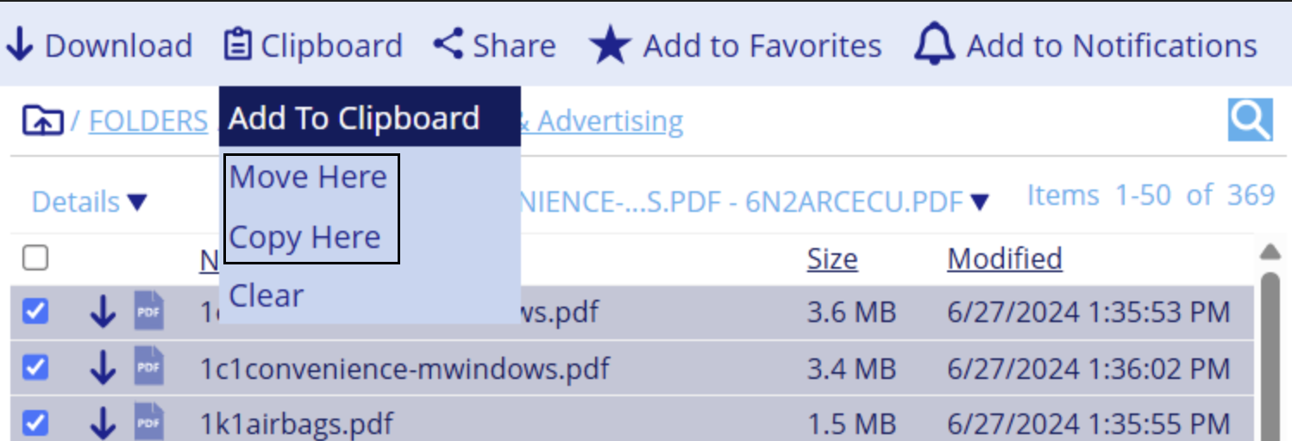Toggle the select-all checkbox in header

tap(35, 258)
